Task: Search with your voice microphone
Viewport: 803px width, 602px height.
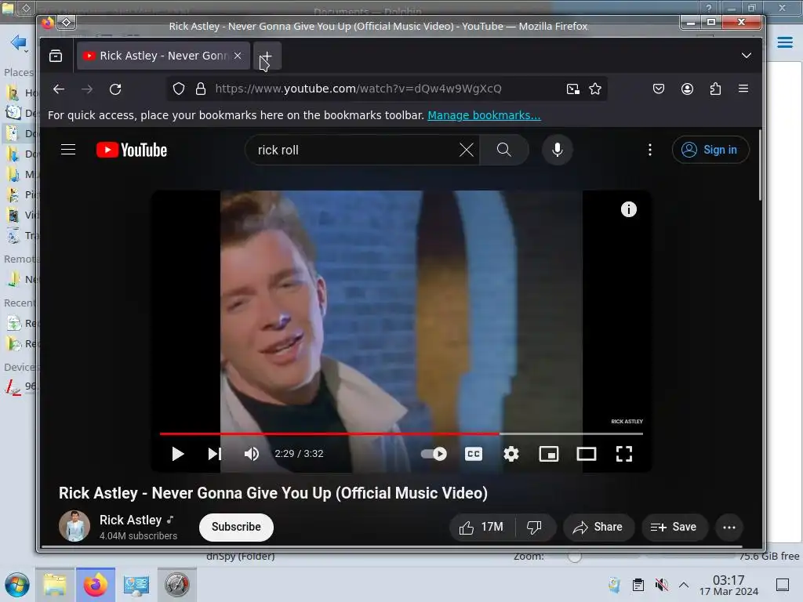Action: tap(558, 150)
